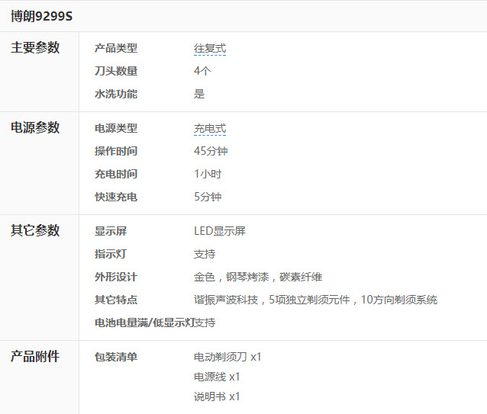Open the dotted-underlined 往复式 link
The image size is (487, 414).
(x=210, y=48)
